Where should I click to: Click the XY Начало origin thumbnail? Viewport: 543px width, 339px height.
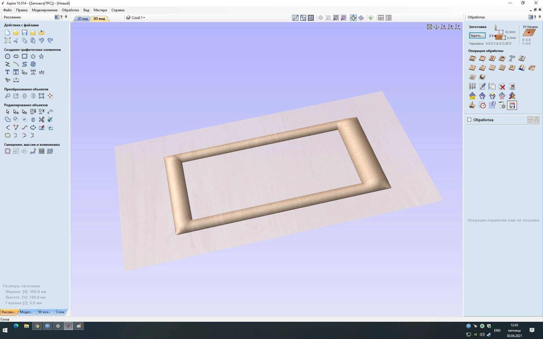[x=529, y=33]
